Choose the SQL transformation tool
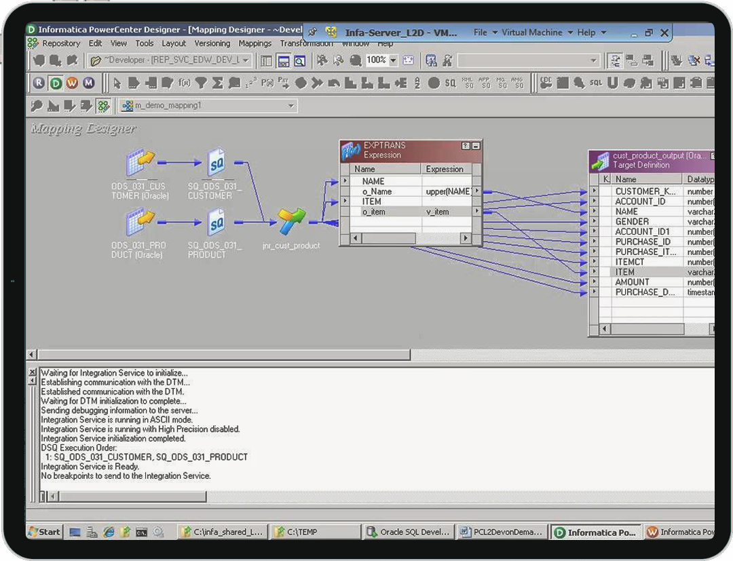 (596, 83)
